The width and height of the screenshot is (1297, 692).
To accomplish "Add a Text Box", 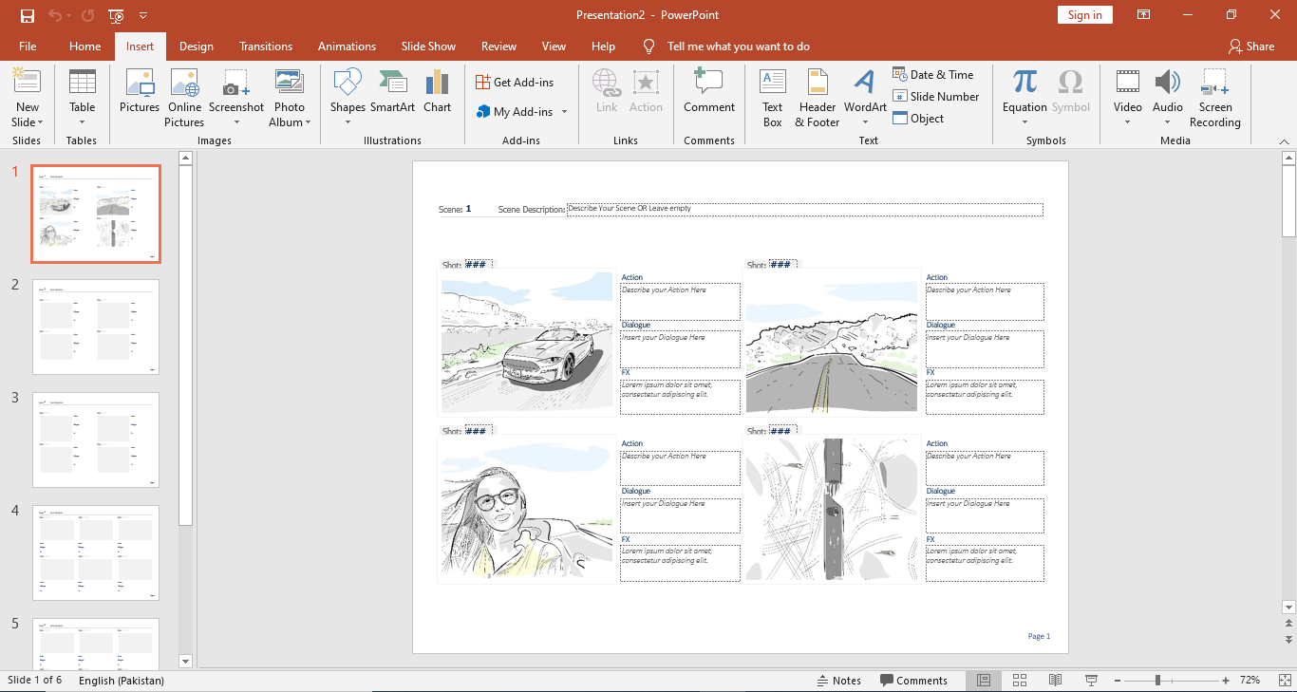I will 772,97.
